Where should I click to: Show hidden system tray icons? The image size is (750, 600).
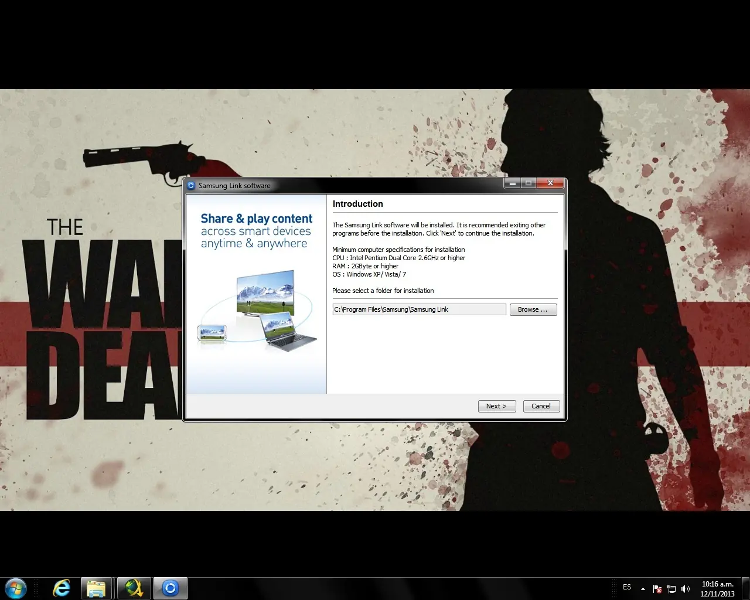(x=643, y=588)
